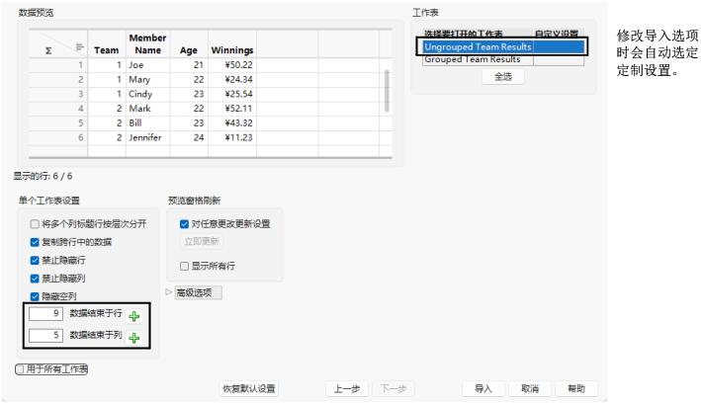
Task: Click the 立即更新 button
Action: (x=202, y=241)
